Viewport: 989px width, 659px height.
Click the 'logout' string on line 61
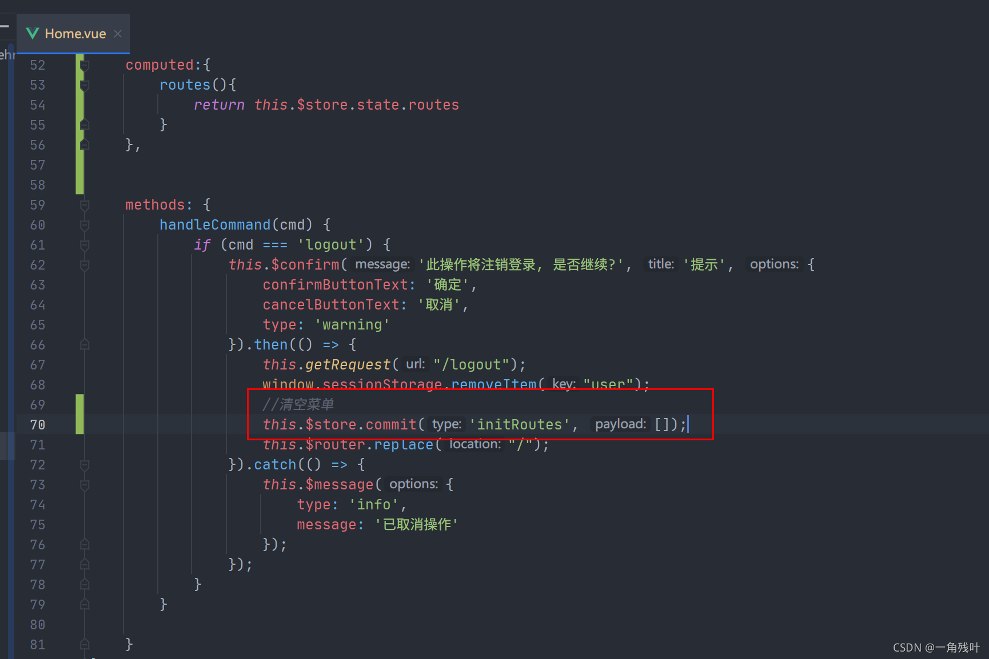click(331, 245)
